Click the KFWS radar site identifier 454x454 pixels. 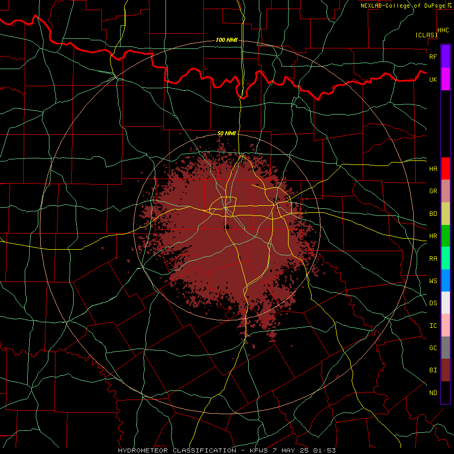click(259, 450)
